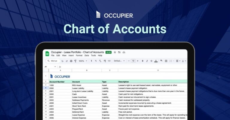Image resolution: width=230 pixels, height=120 pixels.
Task: Click the move-to-folder icon
Action: point(119,52)
